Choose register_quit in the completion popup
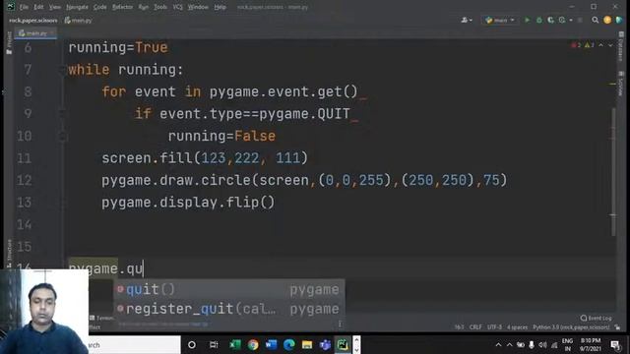This screenshot has height=354, width=630. pyautogui.click(x=229, y=309)
